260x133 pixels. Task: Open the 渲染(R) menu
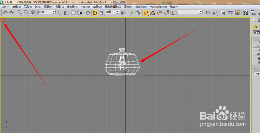(128, 7)
